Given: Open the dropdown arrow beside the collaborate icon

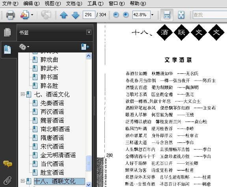Looking at the screenshot, I should (x=32, y=15).
